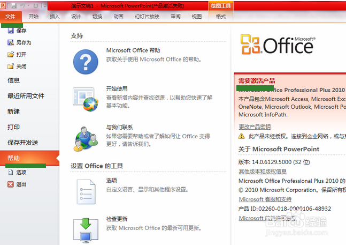Click the 选项 document icon in sidebar
Image resolution: width=346 pixels, height=245 pixels.
coord(11,172)
